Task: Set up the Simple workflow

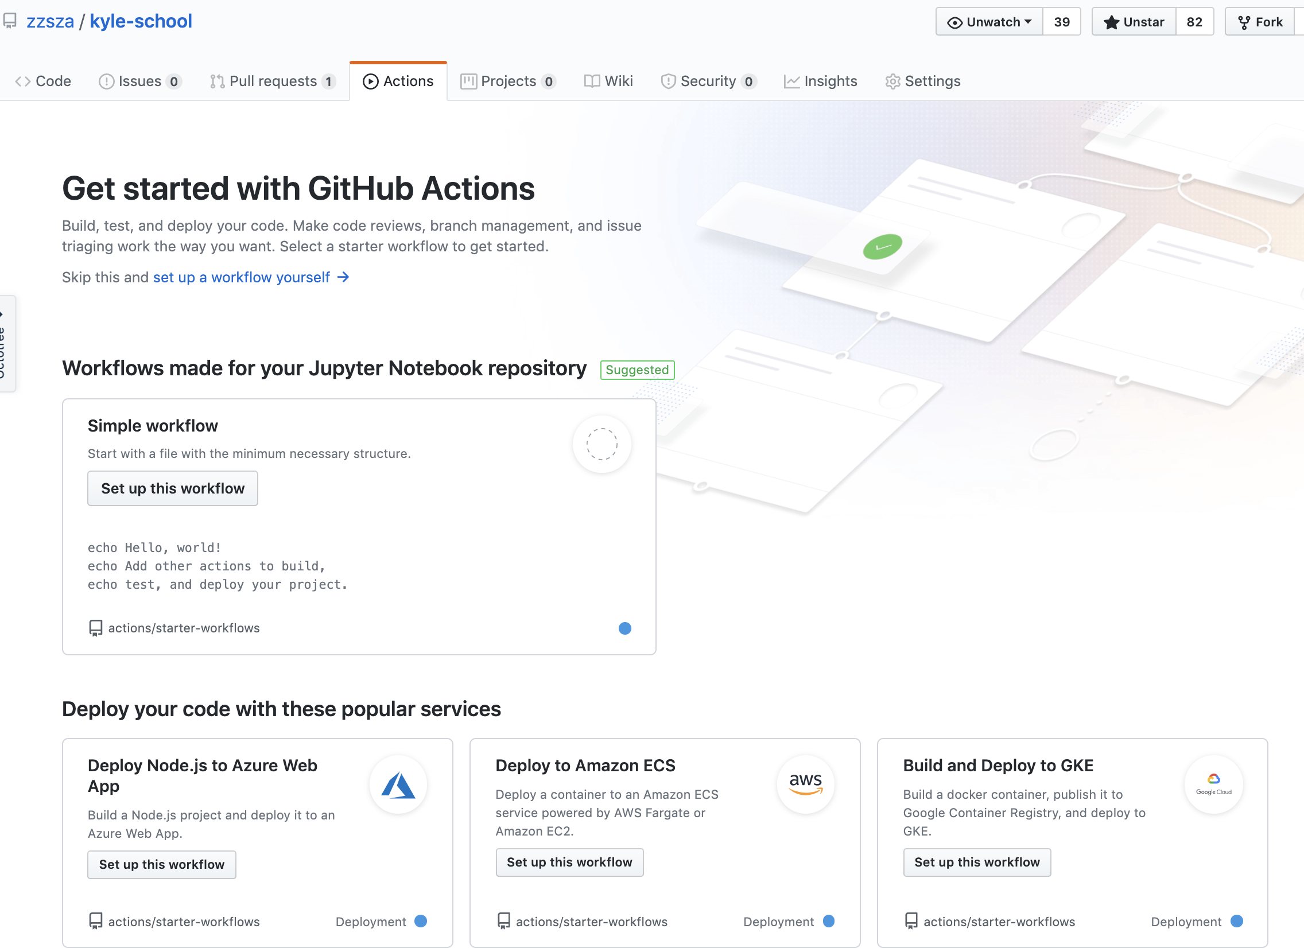Action: [x=173, y=488]
